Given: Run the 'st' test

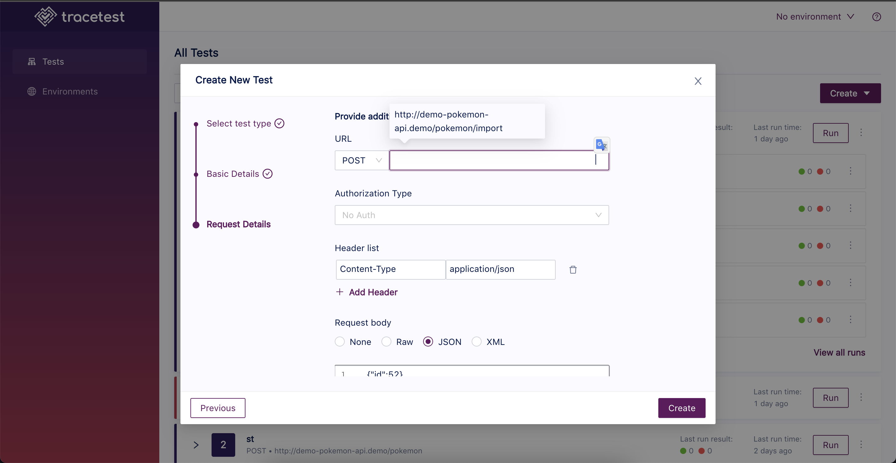Looking at the screenshot, I should [831, 445].
